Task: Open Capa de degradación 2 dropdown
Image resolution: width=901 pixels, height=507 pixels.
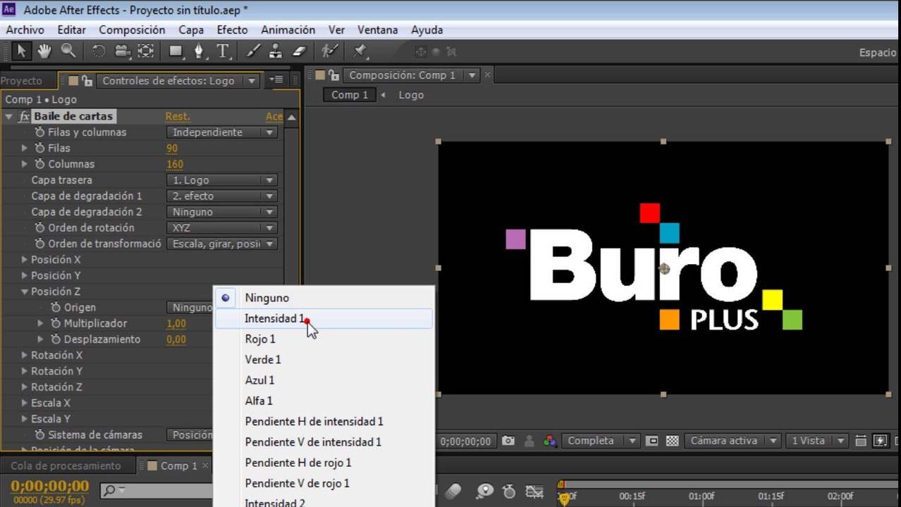Action: (x=222, y=212)
